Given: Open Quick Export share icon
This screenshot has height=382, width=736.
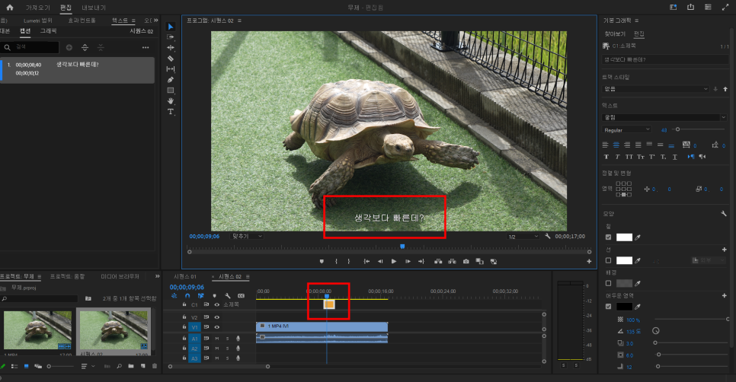Looking at the screenshot, I should pos(690,7).
